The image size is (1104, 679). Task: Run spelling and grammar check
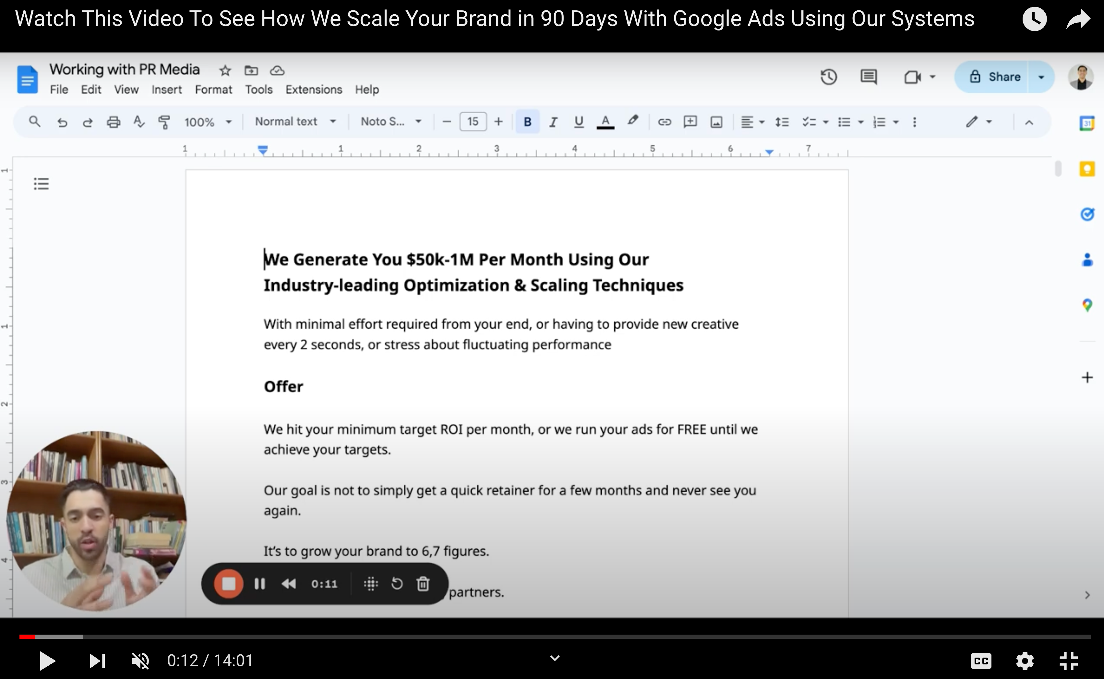(x=139, y=122)
